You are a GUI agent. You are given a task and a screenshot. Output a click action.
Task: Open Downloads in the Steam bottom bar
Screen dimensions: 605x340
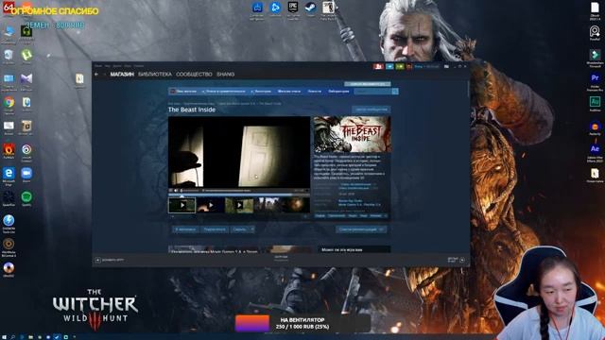click(x=281, y=258)
